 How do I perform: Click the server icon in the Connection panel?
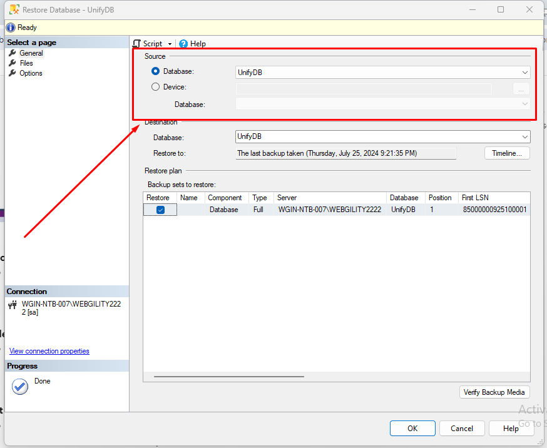(x=11, y=305)
